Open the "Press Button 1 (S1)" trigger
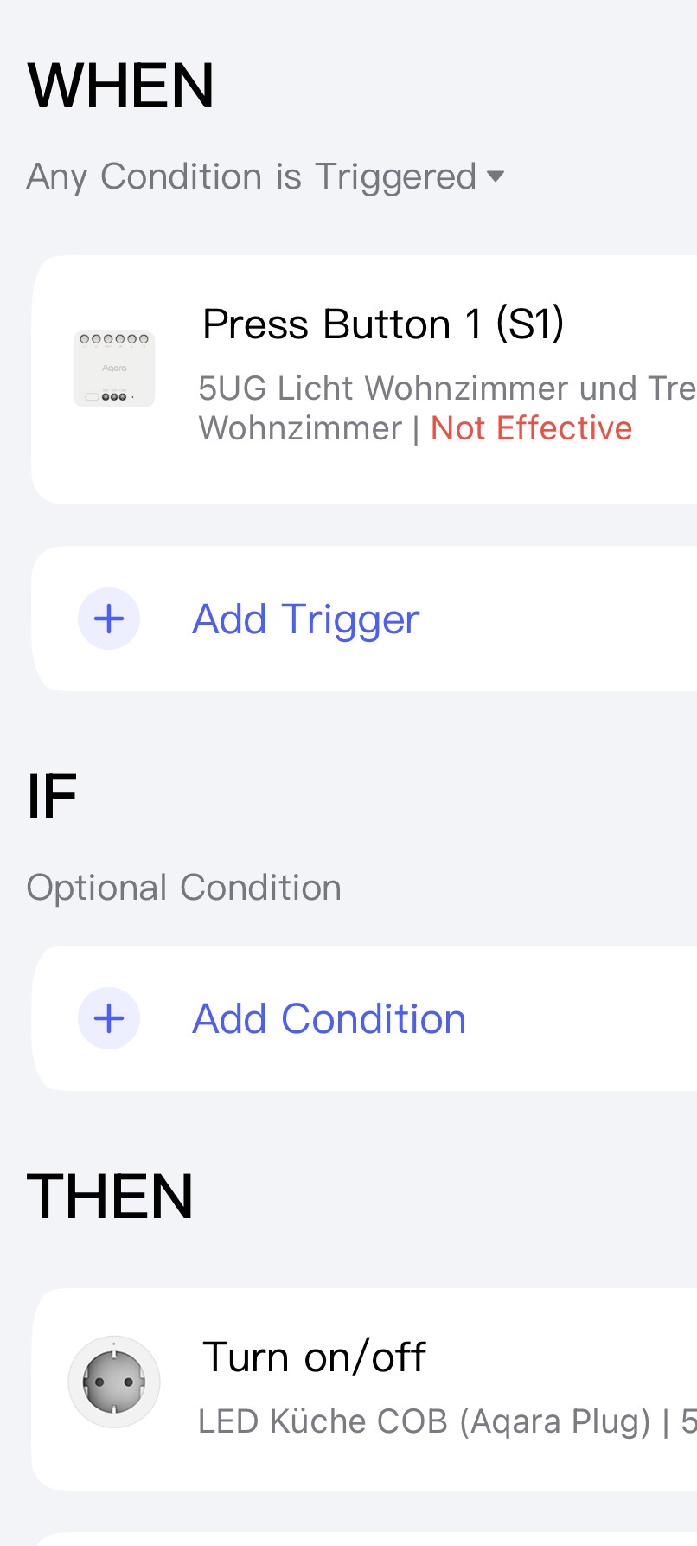697x1546 pixels. [x=382, y=324]
